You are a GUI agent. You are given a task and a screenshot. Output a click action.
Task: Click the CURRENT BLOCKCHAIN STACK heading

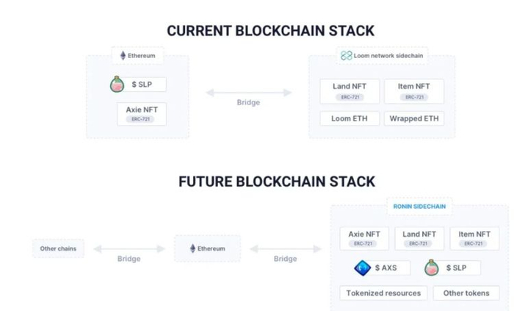[x=270, y=31]
